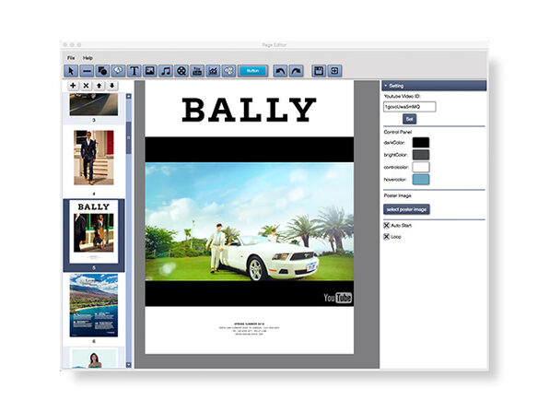Image resolution: width=549 pixels, height=412 pixels.
Task: Select the arrow pointer tool
Action: 71,71
